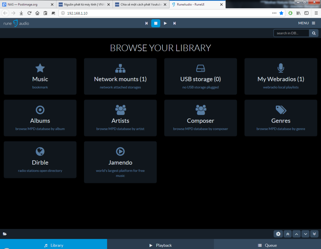Click the single down chevron button
Image resolution: width=321 pixels, height=249 pixels.
pos(305,234)
